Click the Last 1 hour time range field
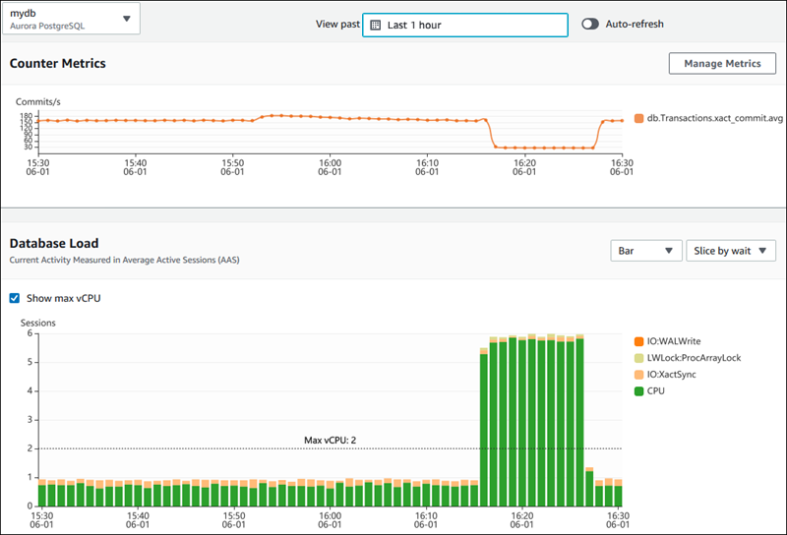 pyautogui.click(x=464, y=25)
